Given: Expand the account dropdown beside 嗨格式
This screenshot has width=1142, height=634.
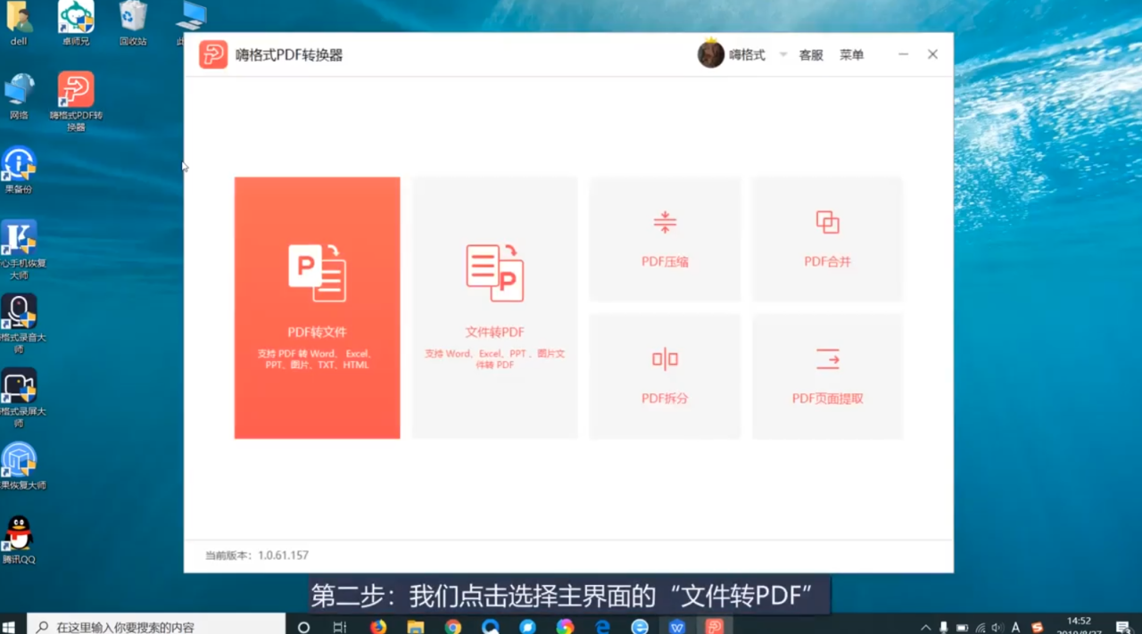Looking at the screenshot, I should coord(782,54).
